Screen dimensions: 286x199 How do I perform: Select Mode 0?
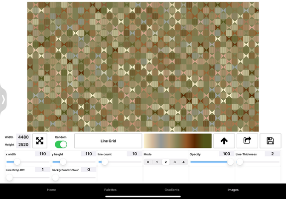pos(148,162)
